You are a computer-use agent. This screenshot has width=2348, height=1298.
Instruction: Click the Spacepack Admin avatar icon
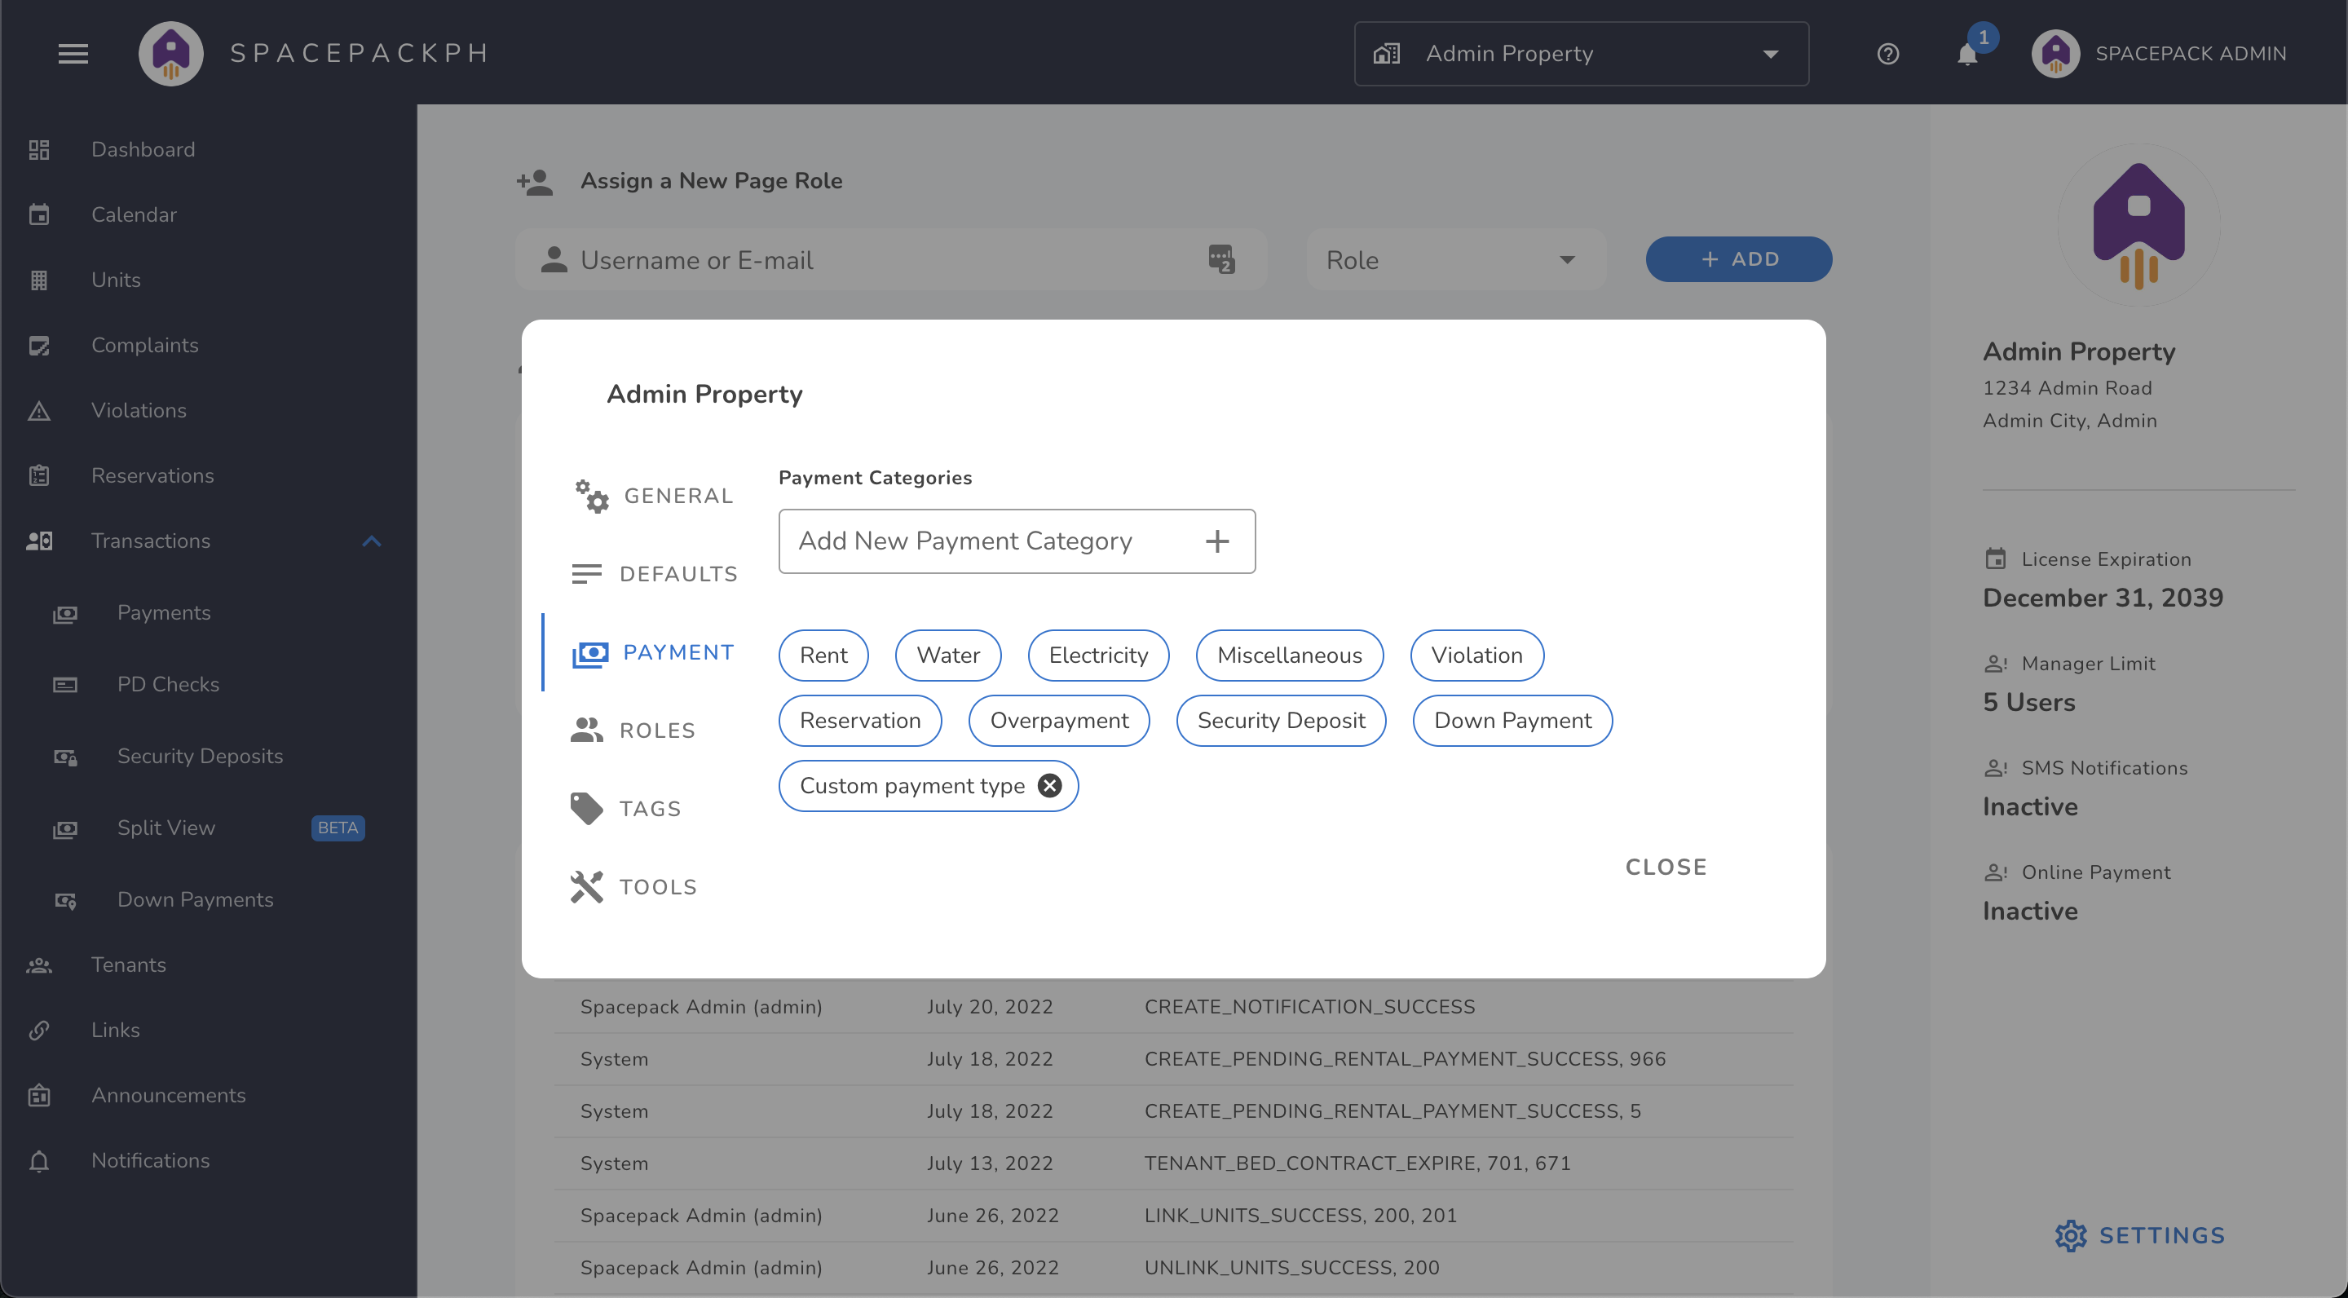tap(2055, 54)
